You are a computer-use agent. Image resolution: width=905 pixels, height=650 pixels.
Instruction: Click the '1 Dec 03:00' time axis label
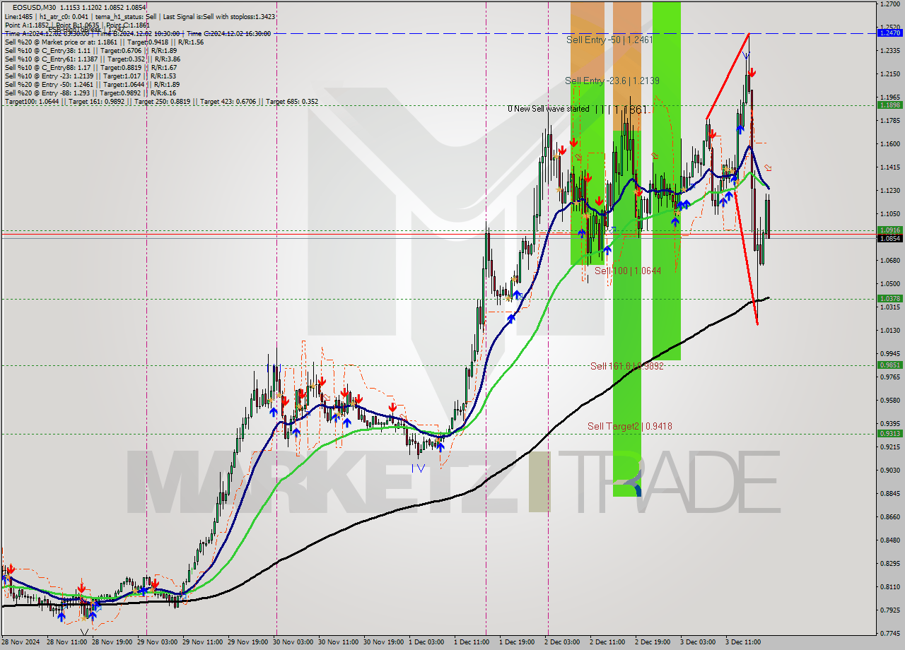427,642
